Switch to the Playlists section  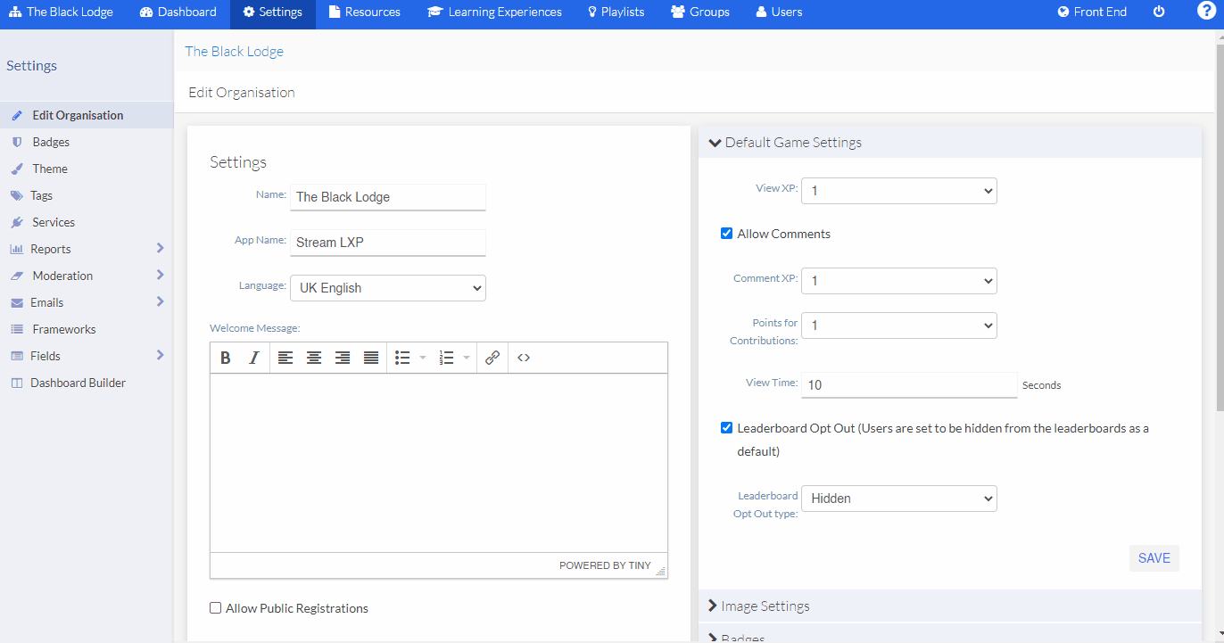click(x=616, y=12)
